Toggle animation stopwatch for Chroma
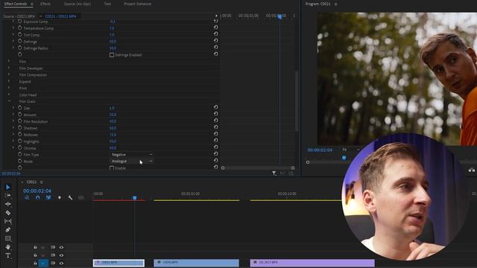Viewport: 477px width, 268px height. tap(20, 148)
